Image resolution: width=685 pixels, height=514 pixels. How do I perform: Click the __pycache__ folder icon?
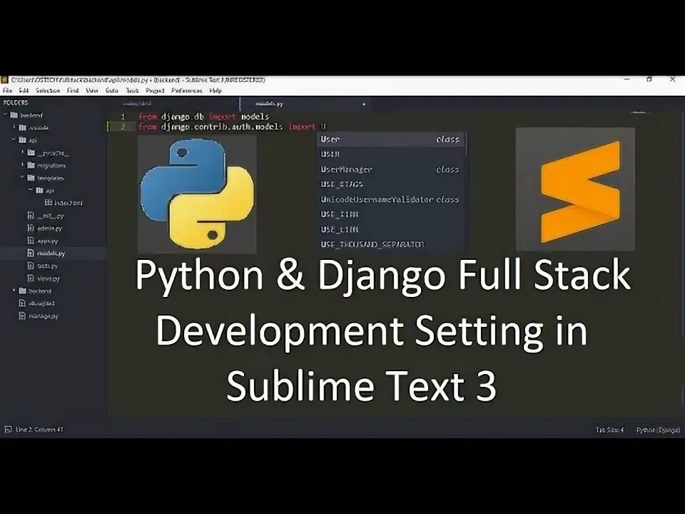point(31,153)
